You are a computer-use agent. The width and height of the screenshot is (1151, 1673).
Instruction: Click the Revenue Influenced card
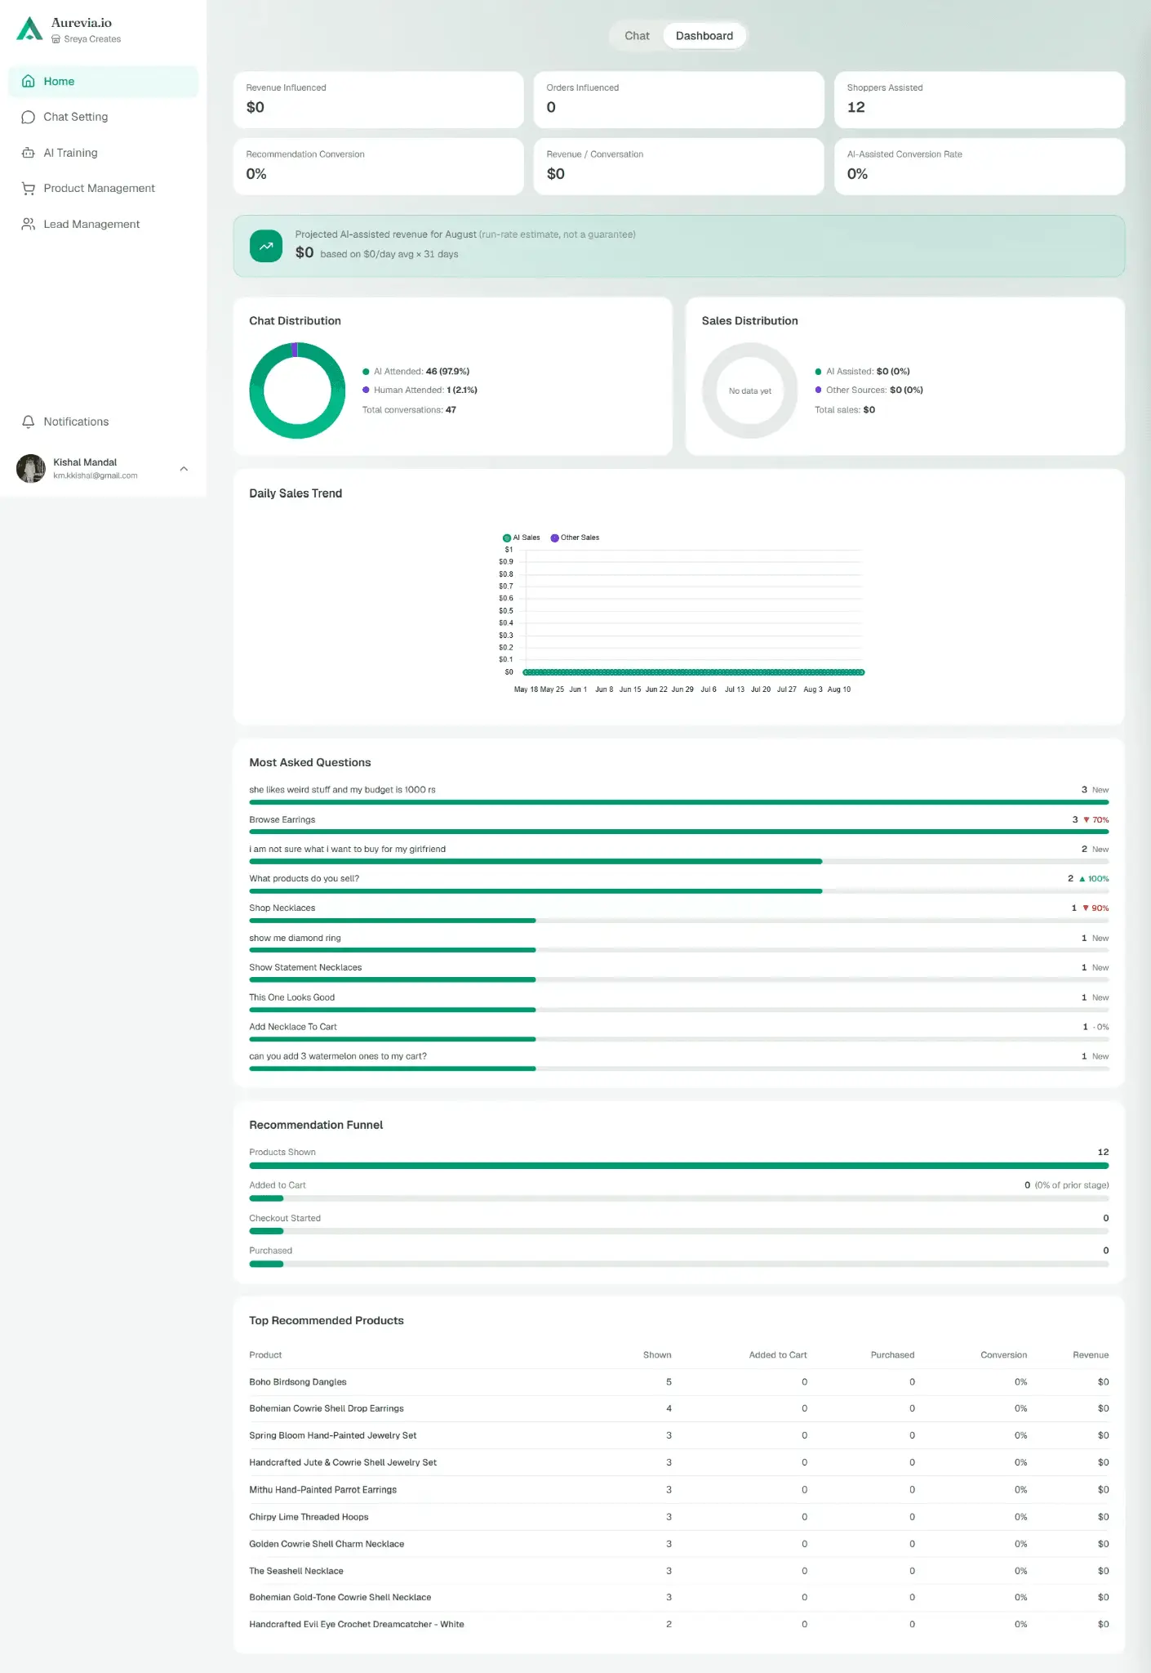(379, 100)
